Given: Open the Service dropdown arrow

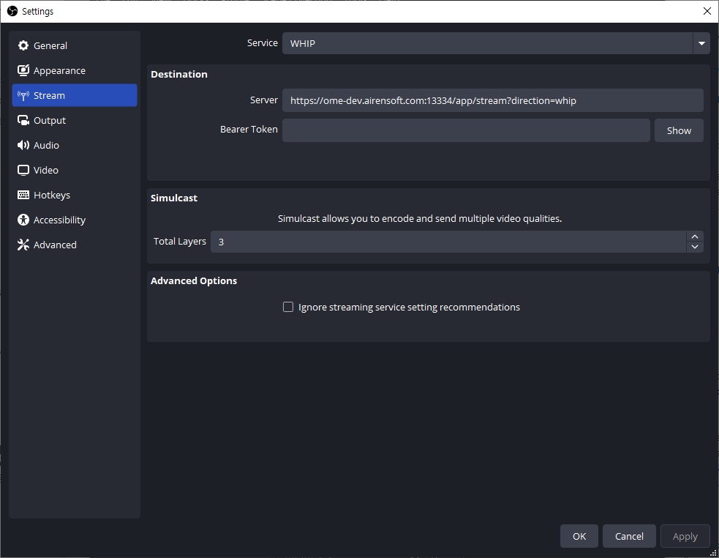Looking at the screenshot, I should pyautogui.click(x=701, y=43).
